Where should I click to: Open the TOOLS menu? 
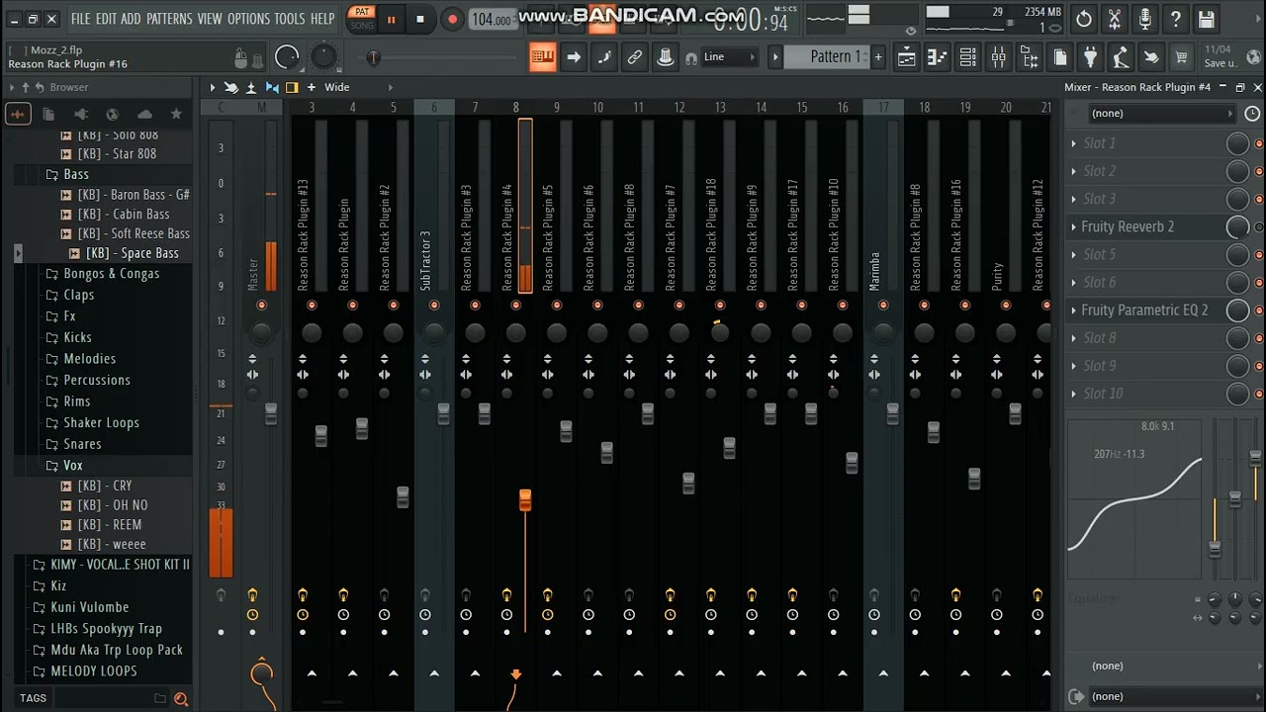click(290, 19)
